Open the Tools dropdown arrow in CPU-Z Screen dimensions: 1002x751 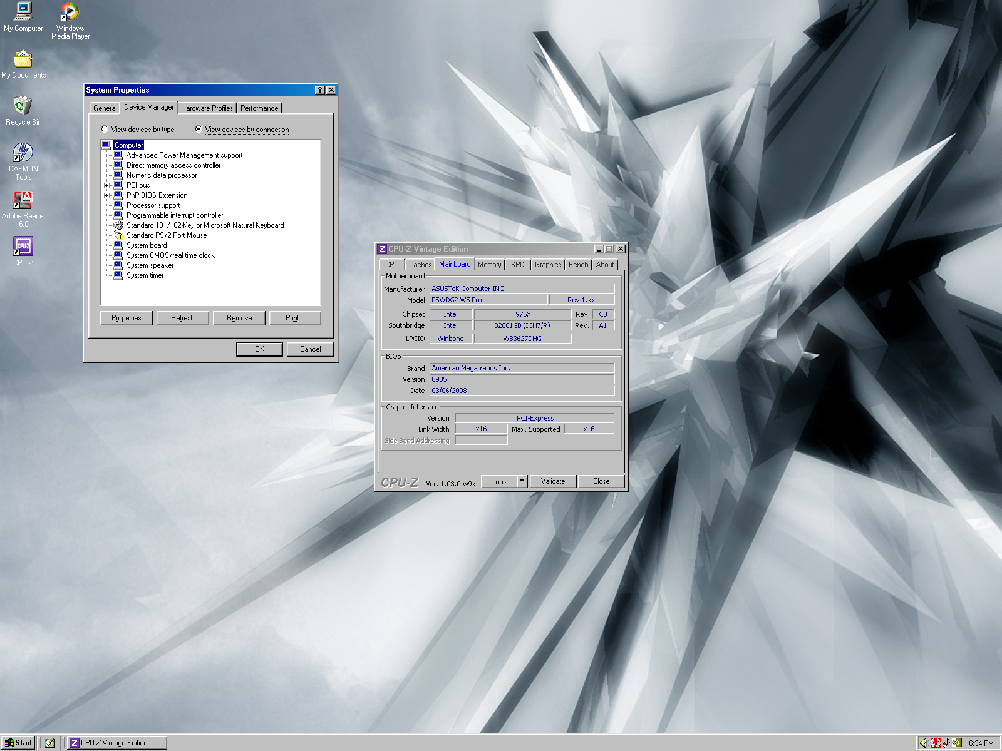[x=522, y=481]
